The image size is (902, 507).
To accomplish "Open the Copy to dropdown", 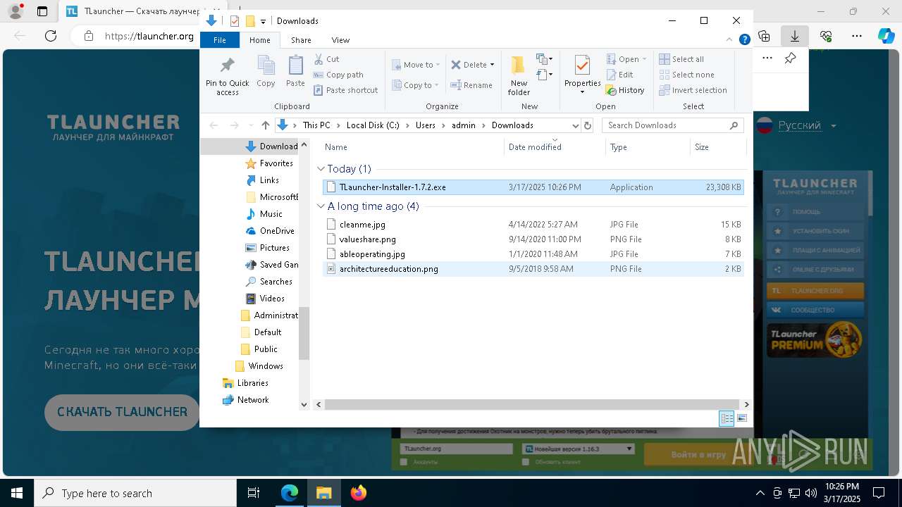I will 416,85.
